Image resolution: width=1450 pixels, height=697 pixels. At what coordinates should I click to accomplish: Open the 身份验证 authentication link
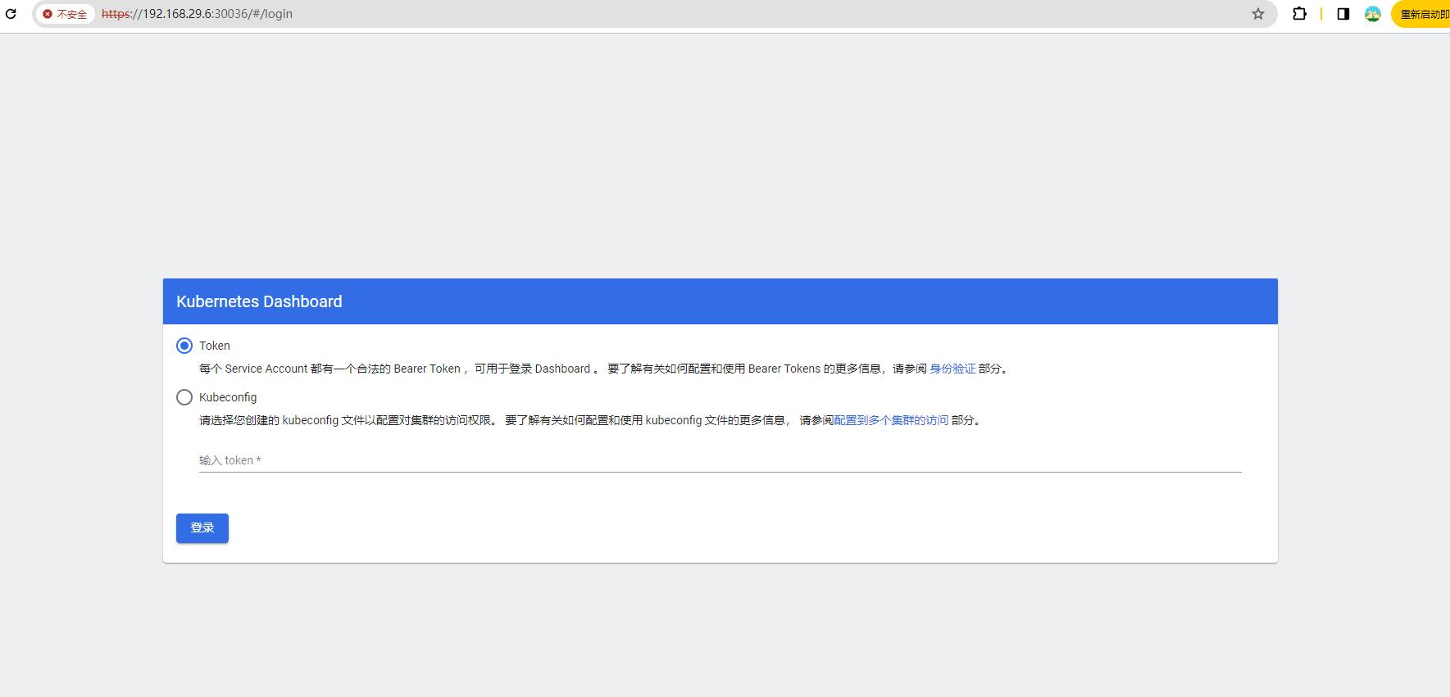tap(952, 369)
